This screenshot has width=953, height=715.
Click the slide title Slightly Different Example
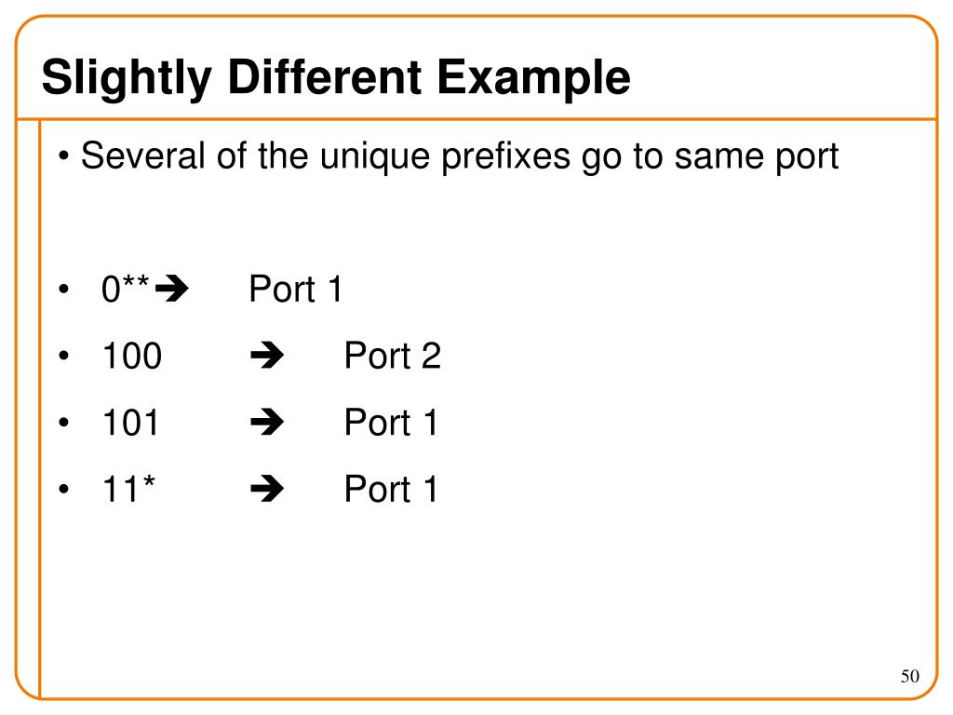click(336, 78)
